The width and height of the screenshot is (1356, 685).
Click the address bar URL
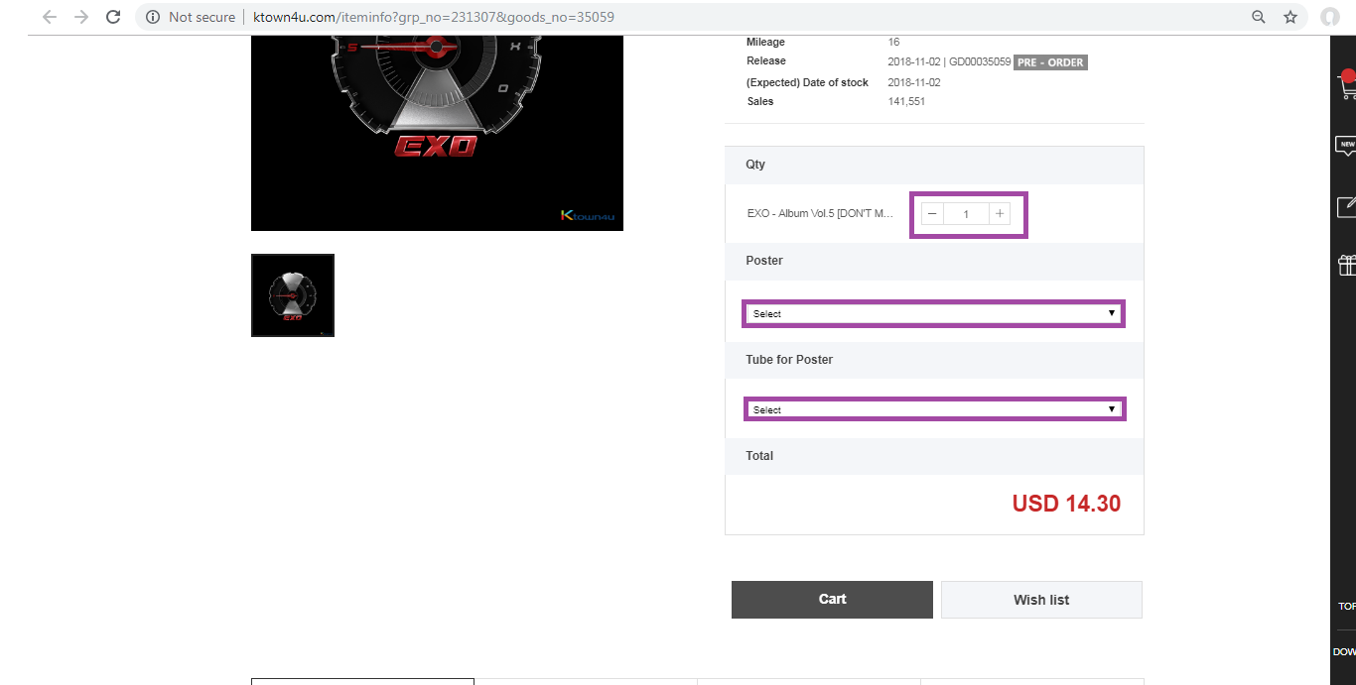434,17
